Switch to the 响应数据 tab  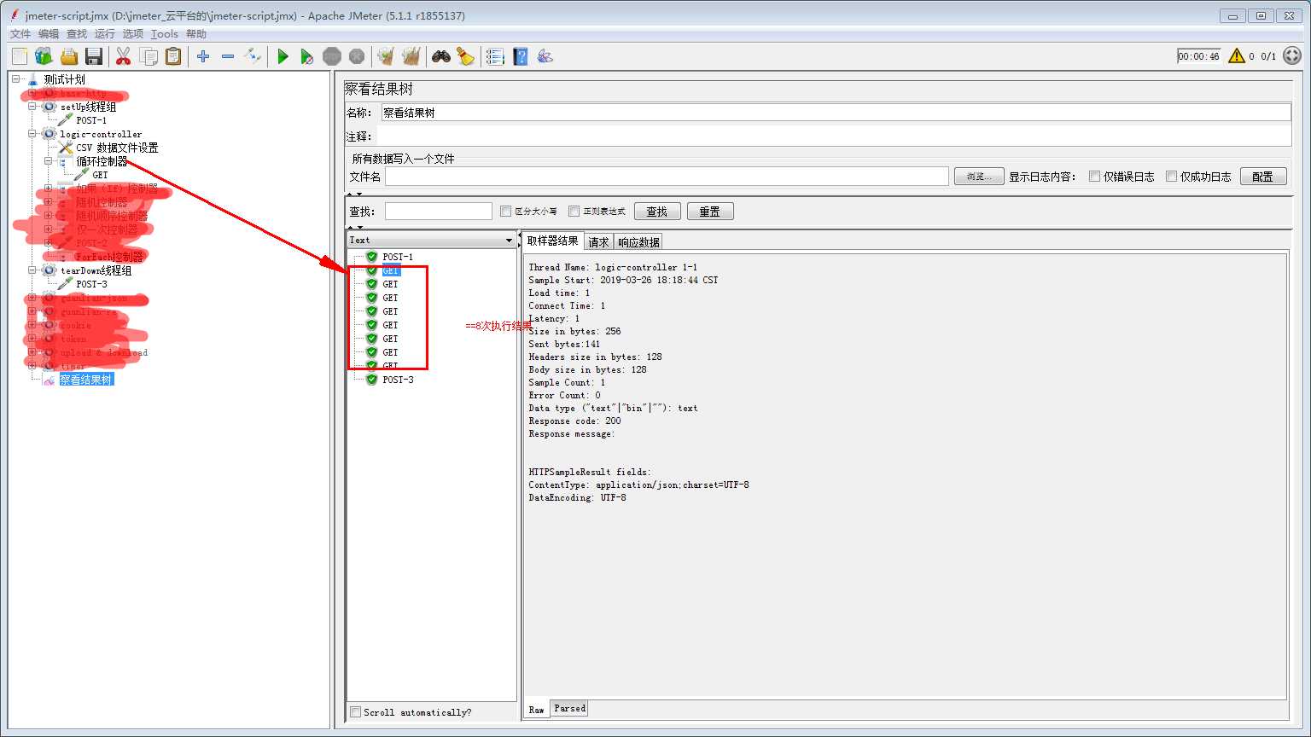(x=638, y=242)
